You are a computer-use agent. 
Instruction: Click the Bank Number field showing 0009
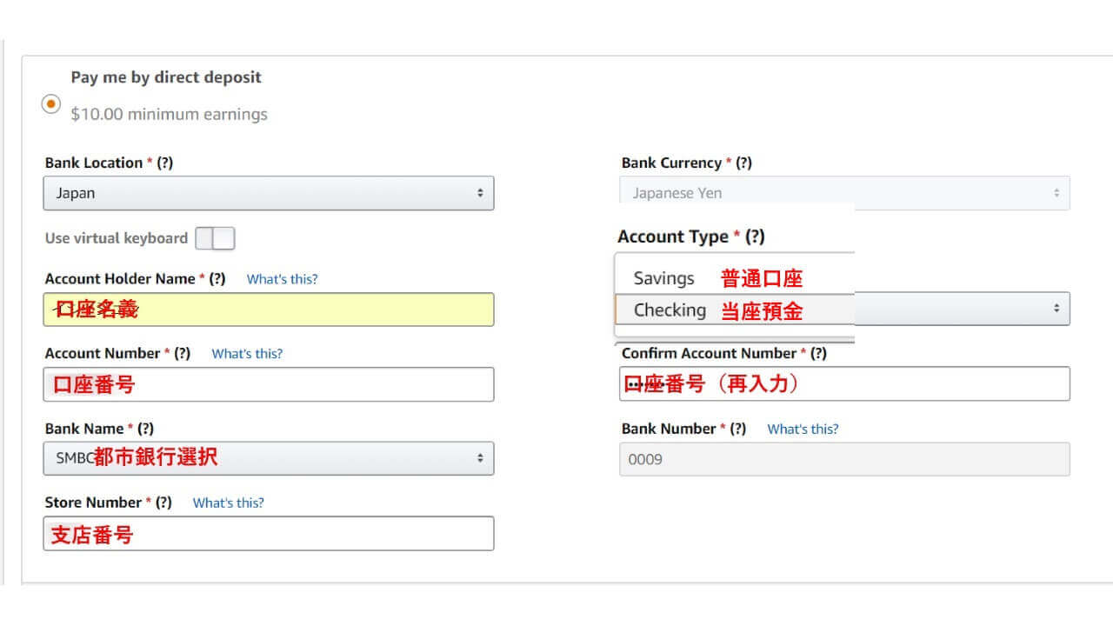click(844, 459)
